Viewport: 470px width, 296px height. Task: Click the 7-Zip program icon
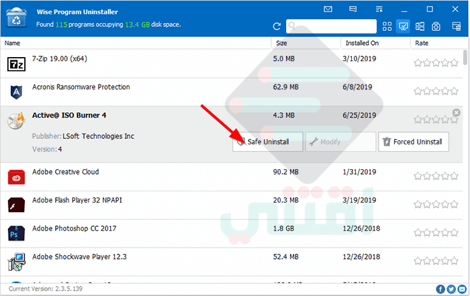pos(16,64)
